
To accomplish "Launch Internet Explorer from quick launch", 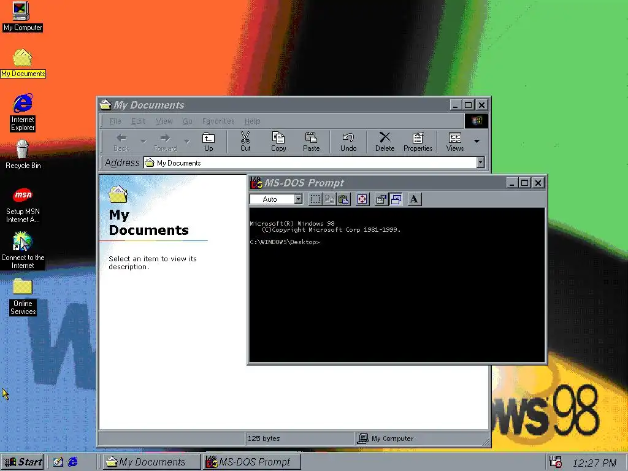I will tap(72, 462).
